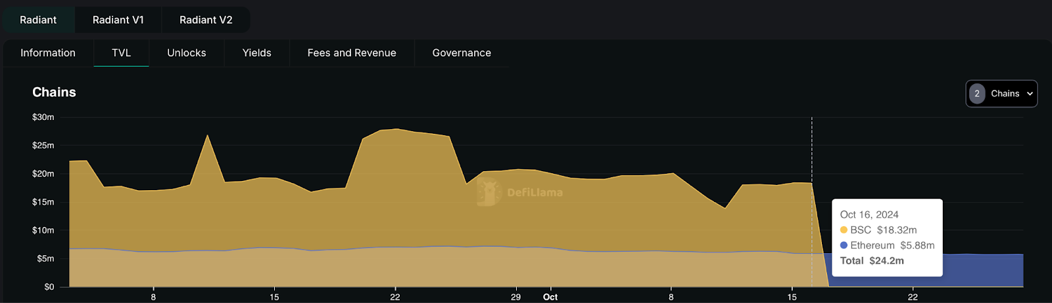Open the Fees and Revenue tab

click(x=352, y=53)
